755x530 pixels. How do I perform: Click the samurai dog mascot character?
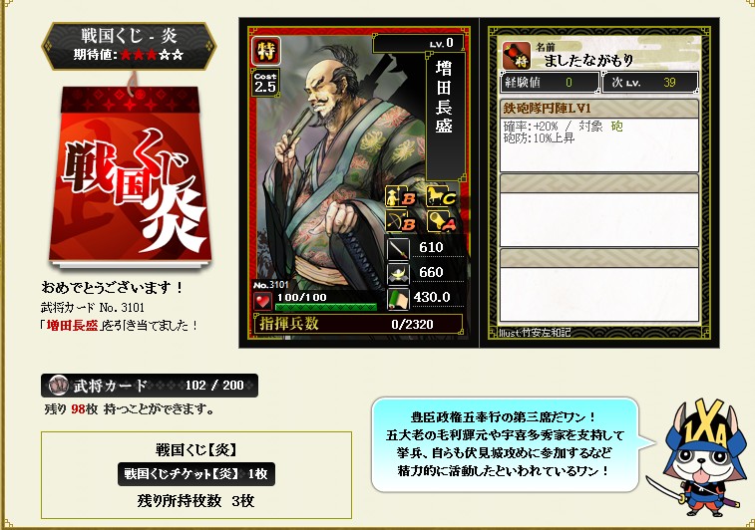point(699,457)
